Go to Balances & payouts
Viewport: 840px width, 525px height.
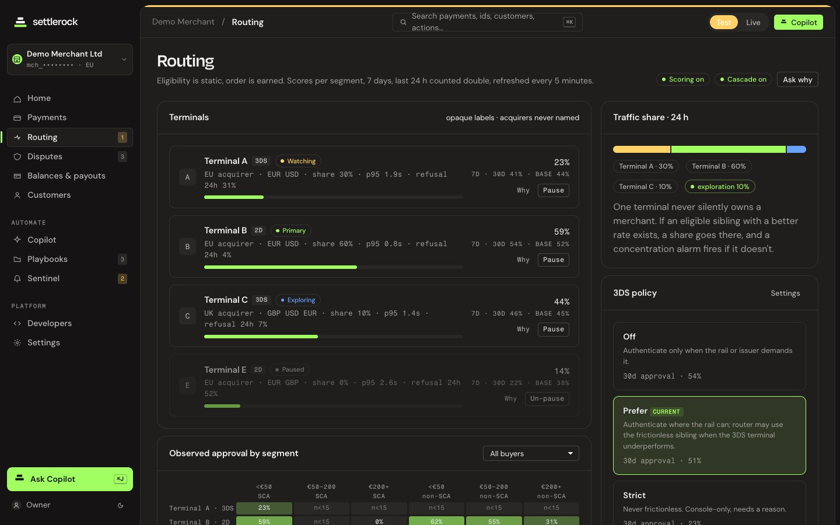[70, 176]
